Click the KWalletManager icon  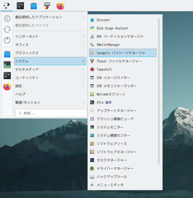92,45
